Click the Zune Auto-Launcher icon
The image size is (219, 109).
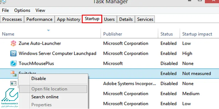(x=13, y=44)
